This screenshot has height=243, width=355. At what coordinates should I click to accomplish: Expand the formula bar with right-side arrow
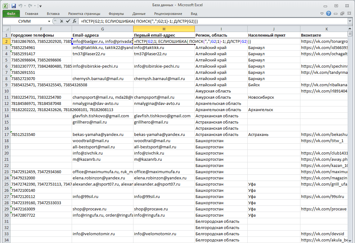coord(350,21)
